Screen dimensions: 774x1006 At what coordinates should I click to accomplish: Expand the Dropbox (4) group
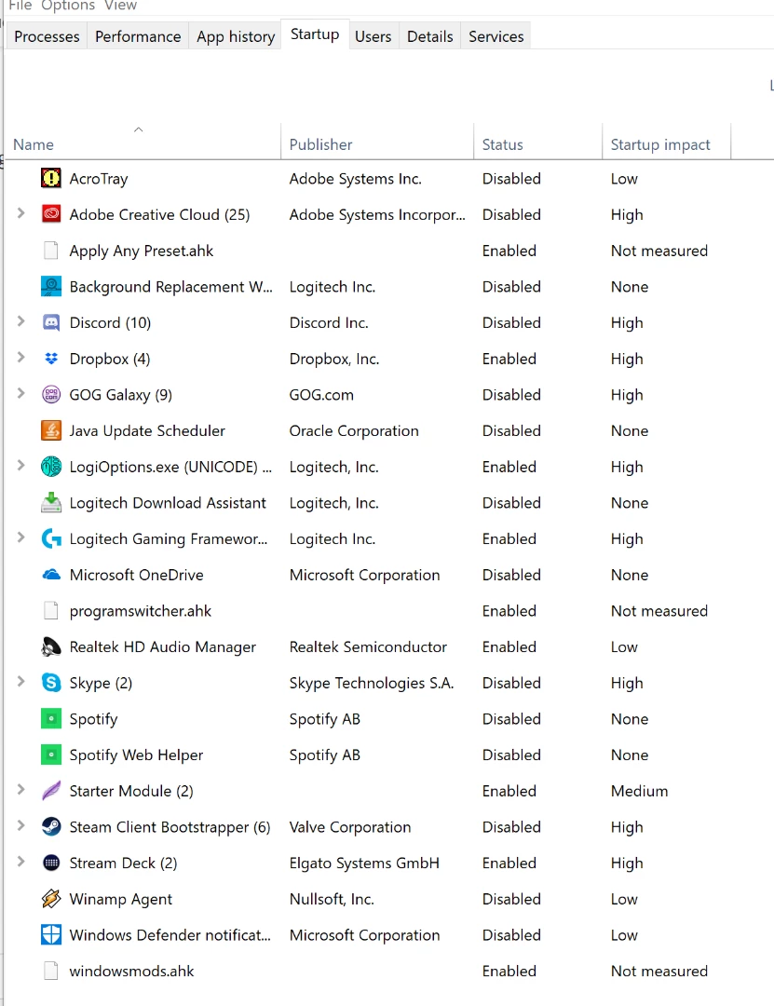(20, 358)
